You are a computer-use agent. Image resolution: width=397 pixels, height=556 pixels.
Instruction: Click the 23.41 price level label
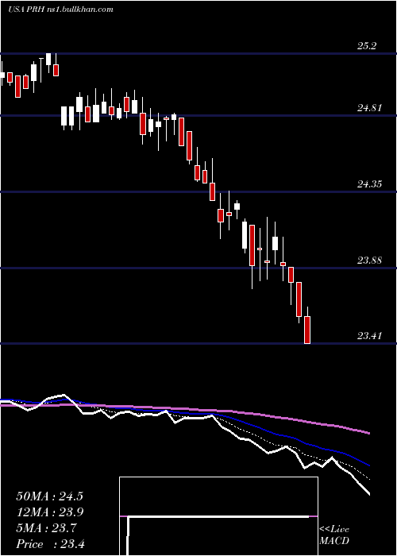click(369, 335)
